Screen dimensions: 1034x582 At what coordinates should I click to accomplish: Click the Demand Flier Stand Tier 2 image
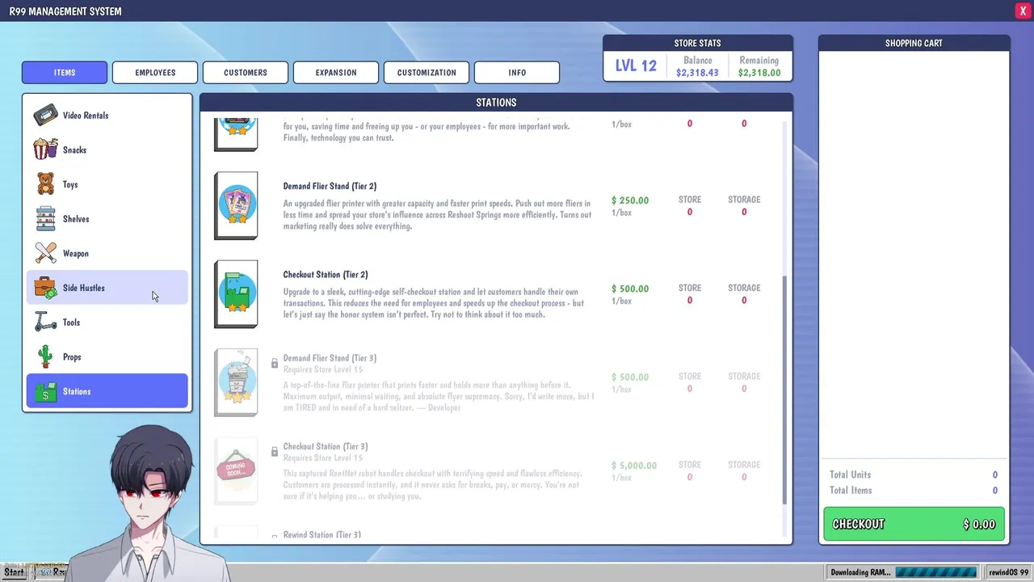(x=236, y=205)
